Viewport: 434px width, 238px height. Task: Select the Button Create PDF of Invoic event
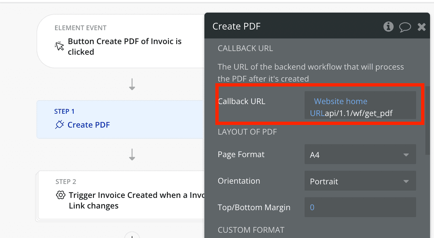124,46
